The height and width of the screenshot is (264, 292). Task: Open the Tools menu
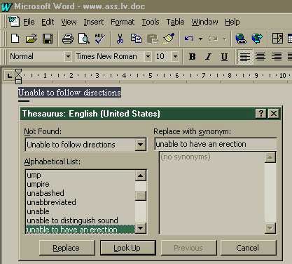pos(151,22)
